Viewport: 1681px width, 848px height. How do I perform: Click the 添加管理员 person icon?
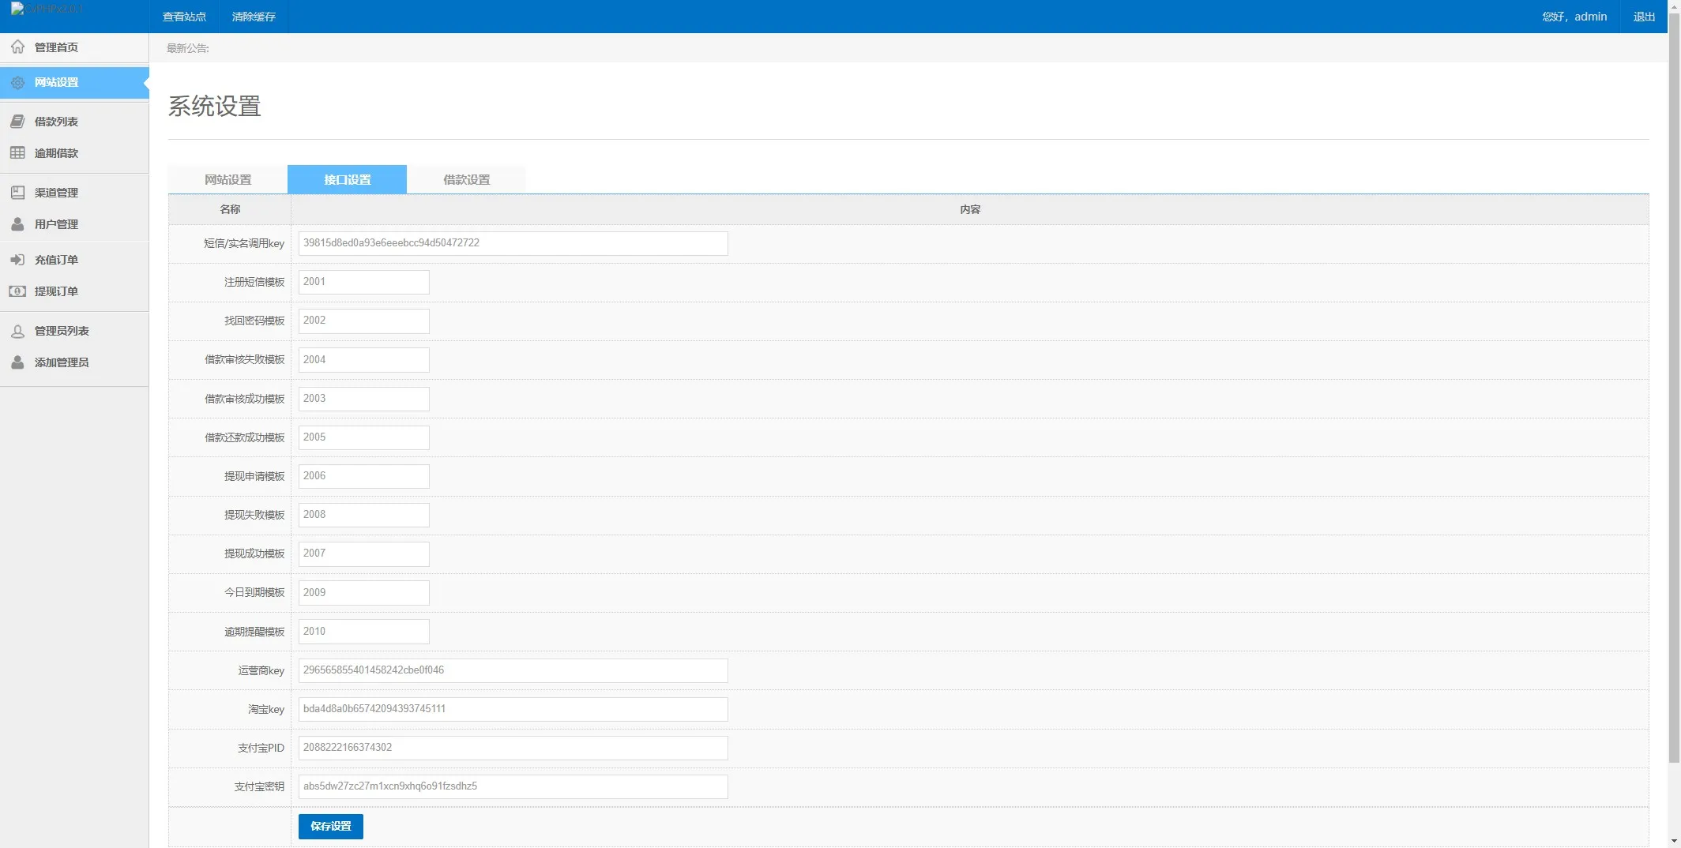coord(17,362)
